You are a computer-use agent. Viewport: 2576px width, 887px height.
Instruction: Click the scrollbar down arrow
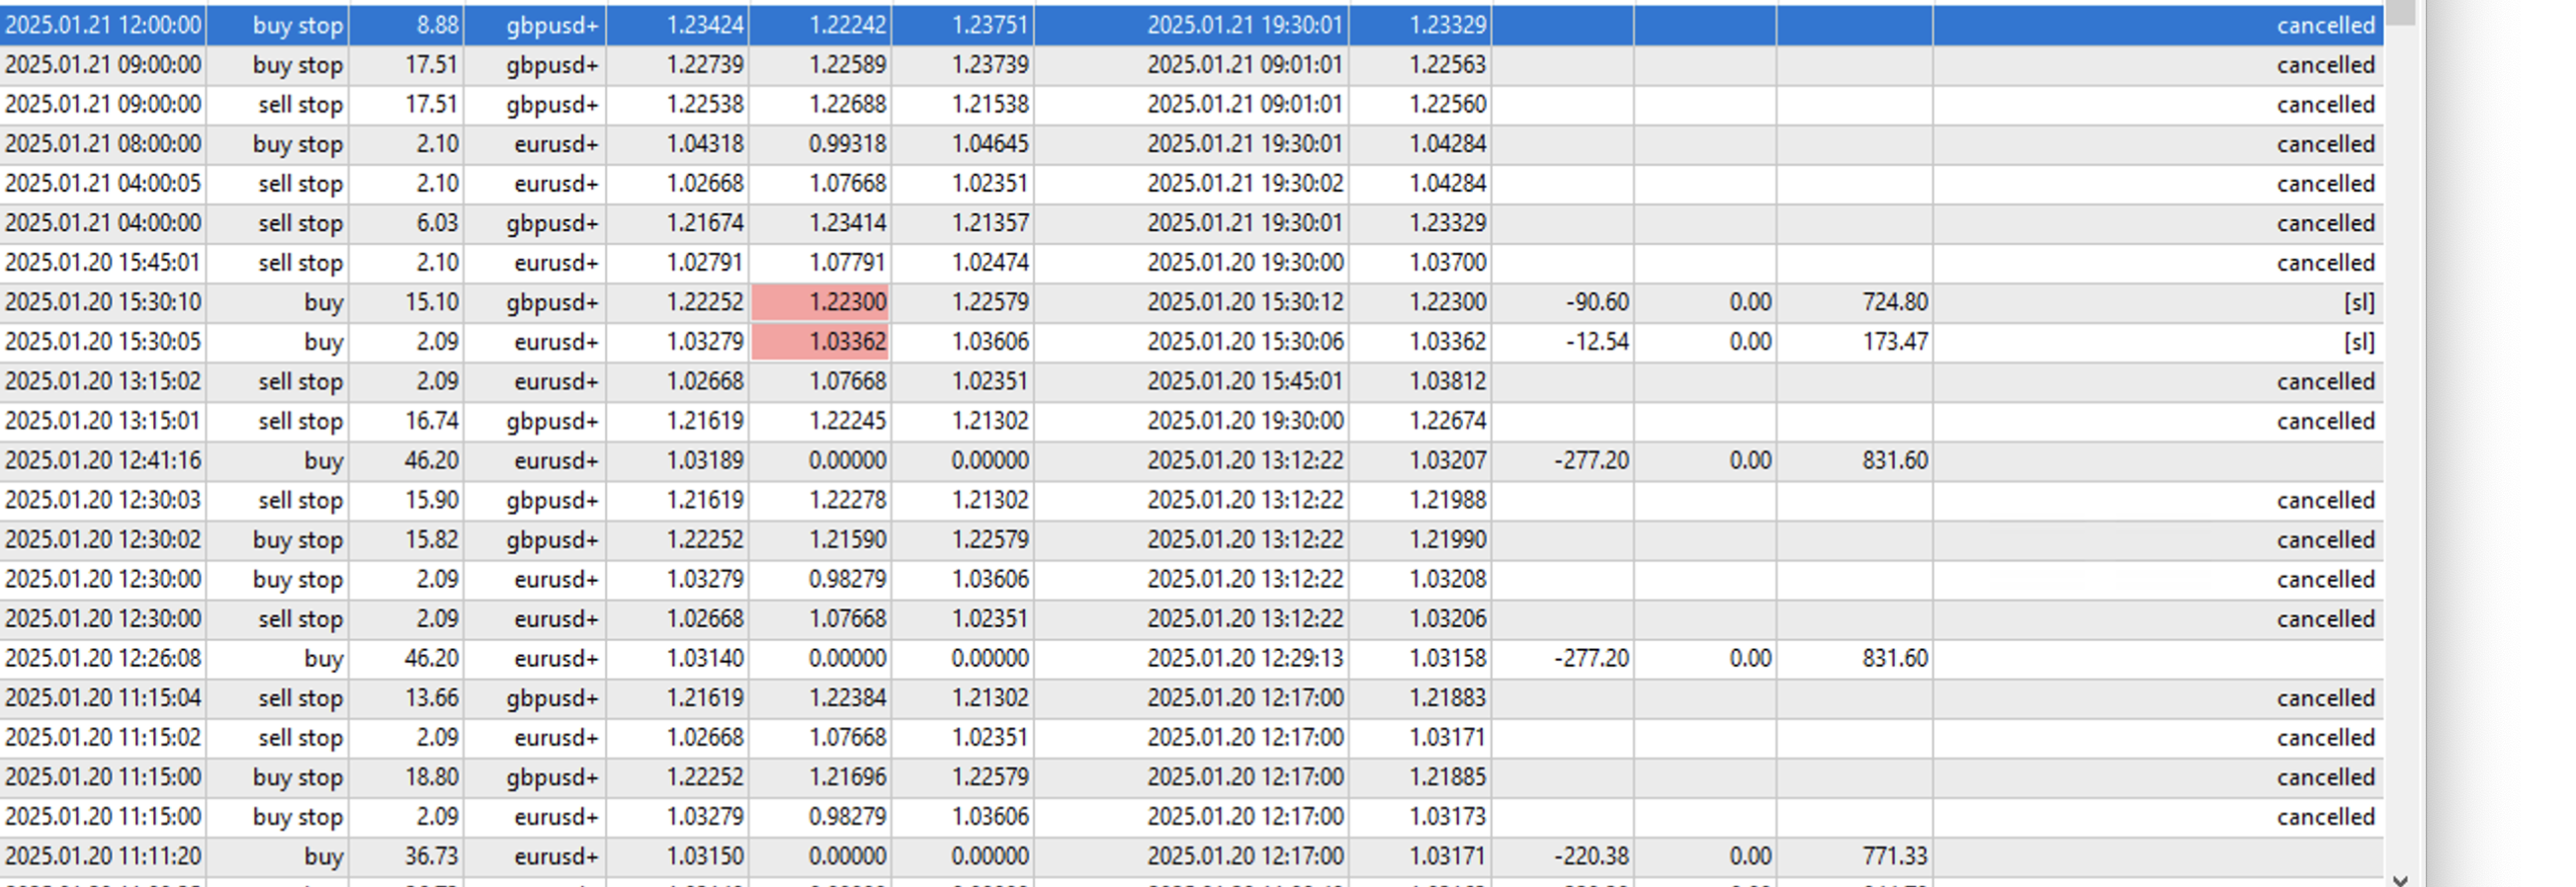click(x=2400, y=878)
